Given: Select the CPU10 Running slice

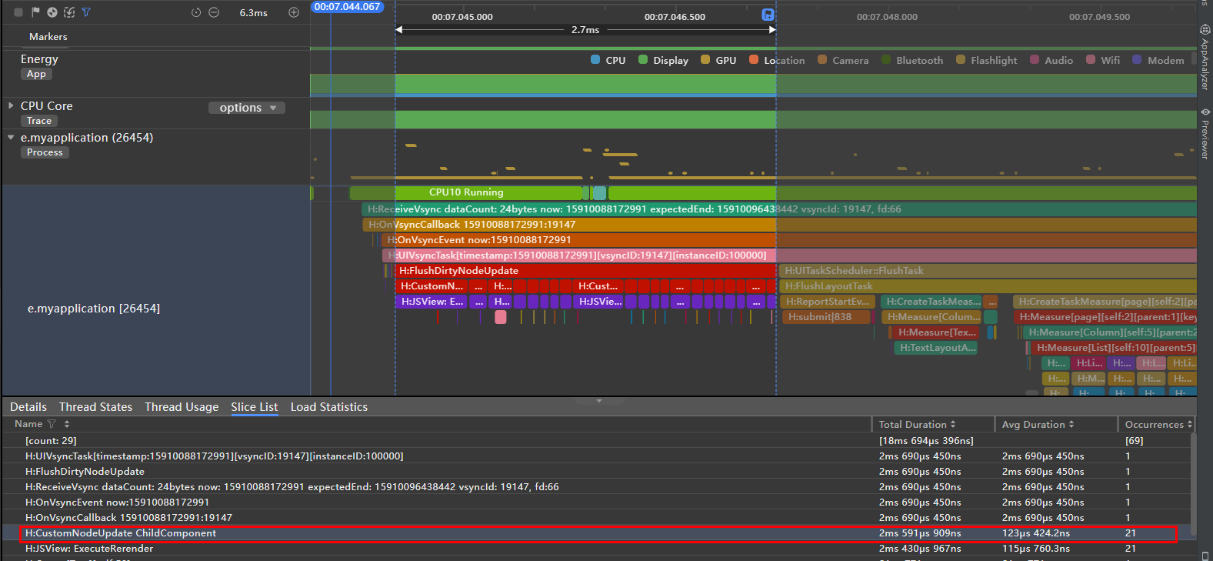Looking at the screenshot, I should 466,192.
